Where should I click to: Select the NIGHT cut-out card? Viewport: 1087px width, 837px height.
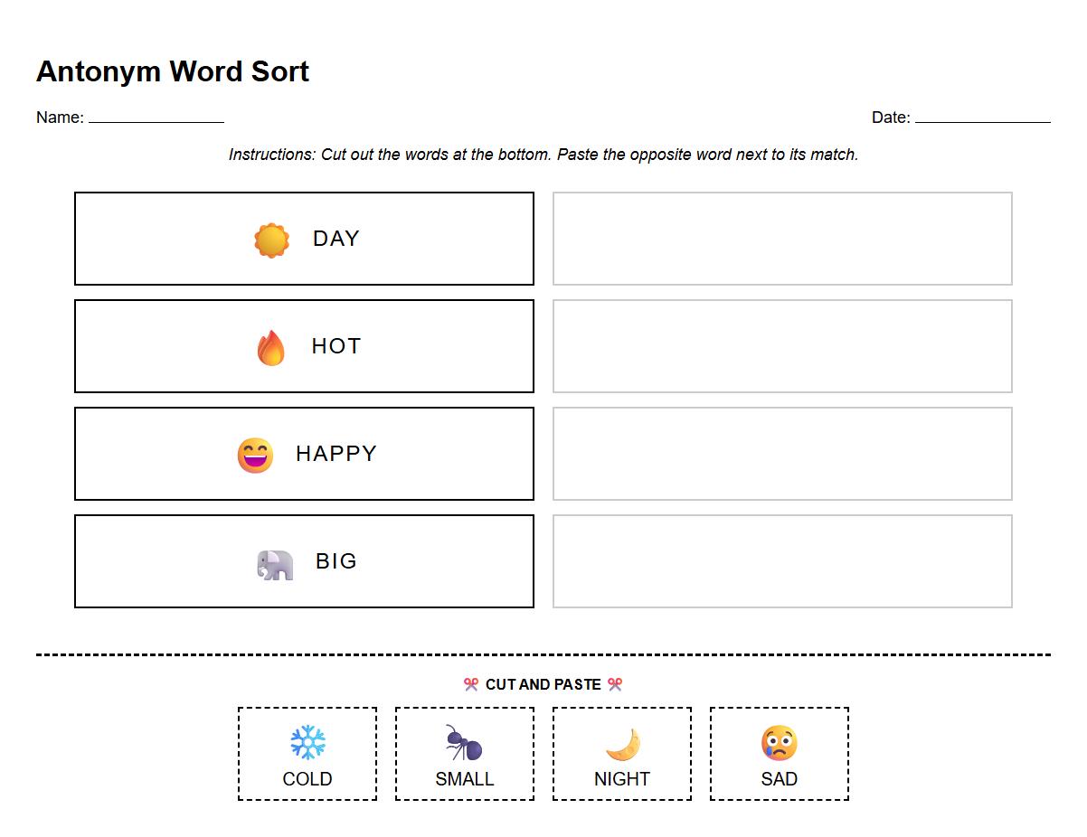tap(621, 753)
